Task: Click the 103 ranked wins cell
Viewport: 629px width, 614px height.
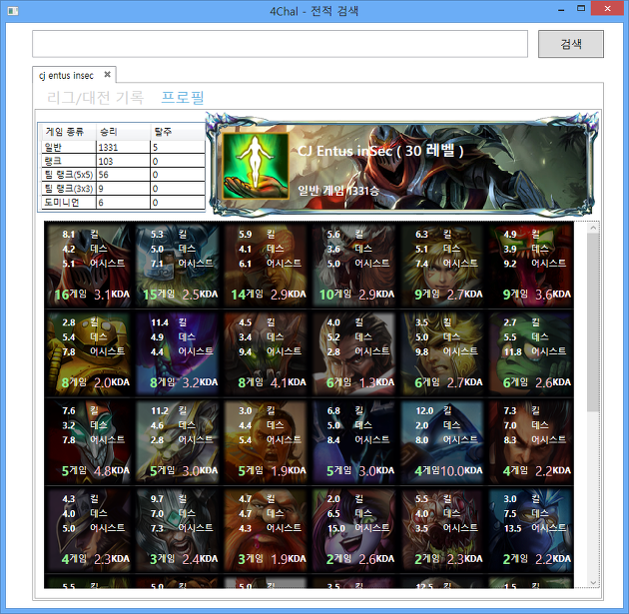Action: 124,161
